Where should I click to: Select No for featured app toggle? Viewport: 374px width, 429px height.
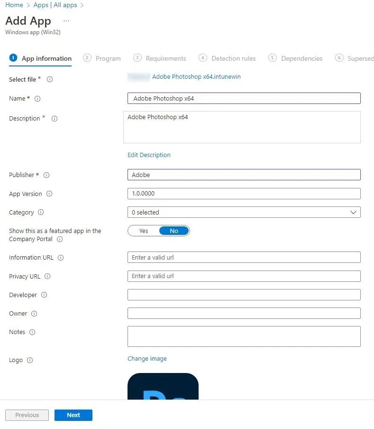[x=174, y=231]
